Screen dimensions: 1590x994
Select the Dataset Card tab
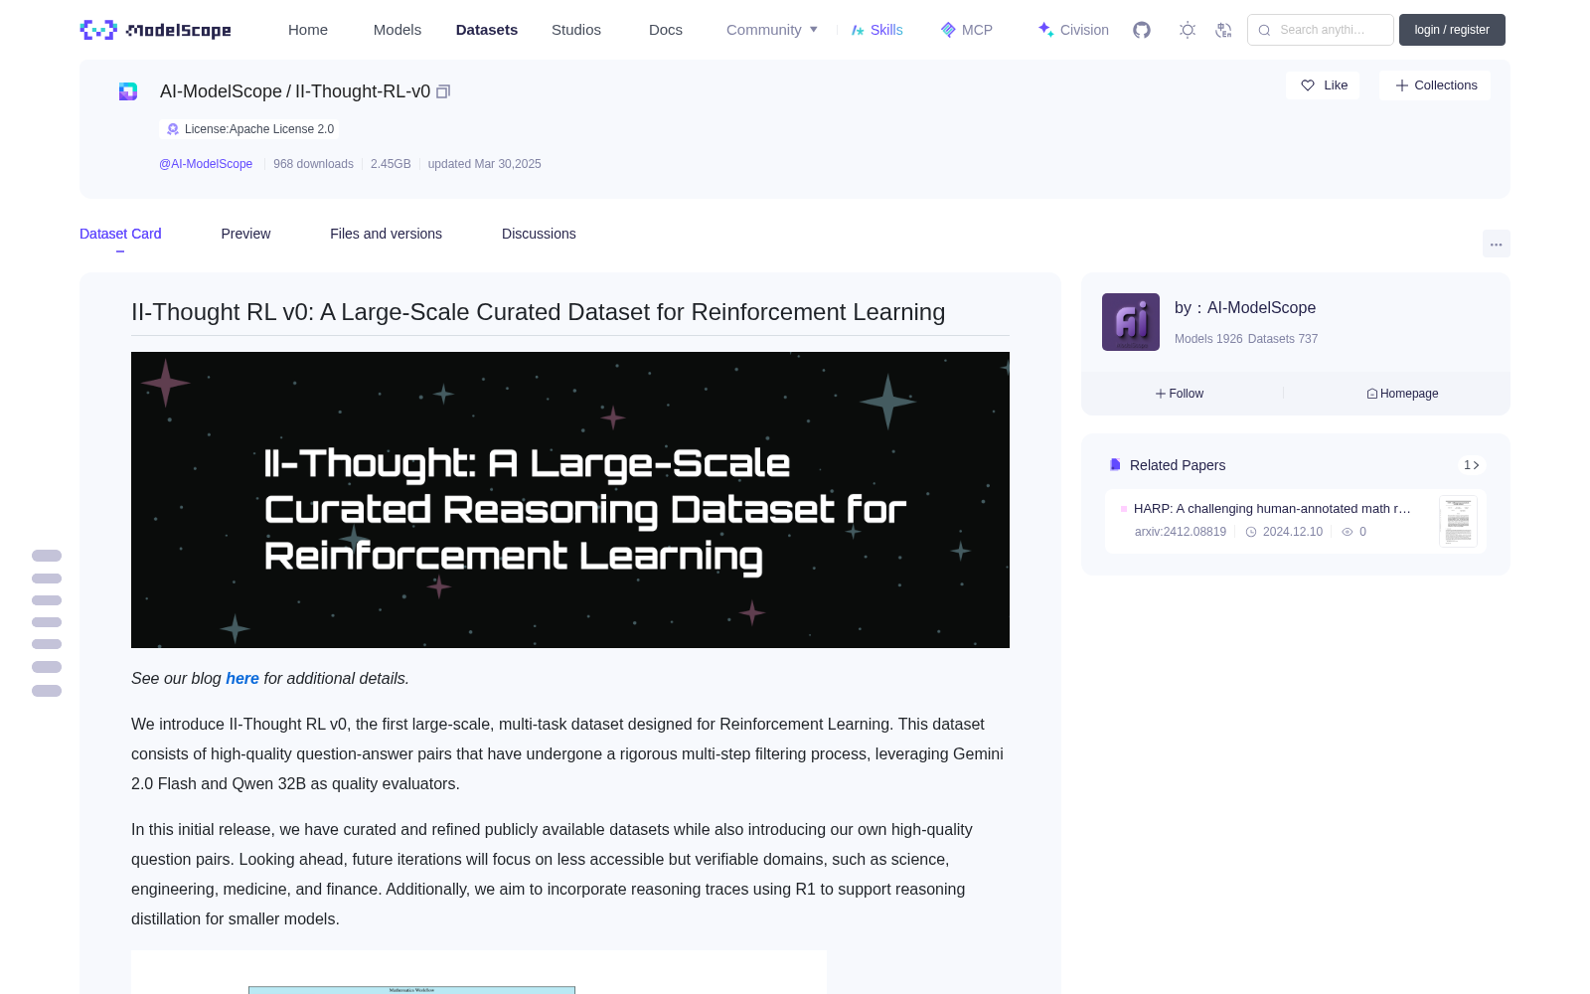(x=120, y=234)
